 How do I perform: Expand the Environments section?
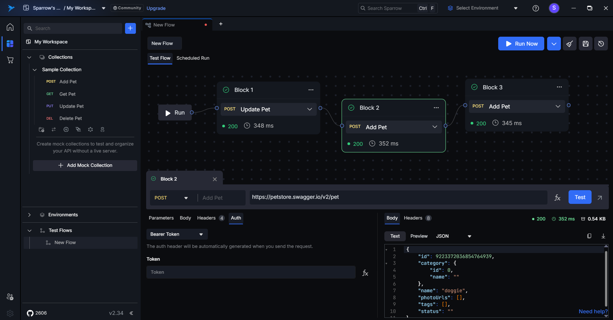[29, 215]
